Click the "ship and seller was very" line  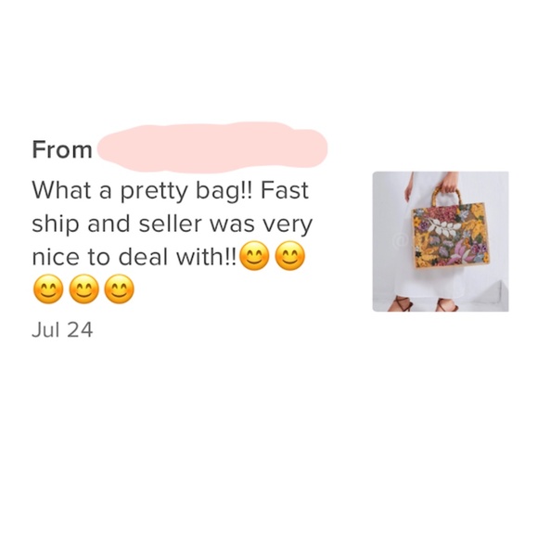tap(173, 224)
